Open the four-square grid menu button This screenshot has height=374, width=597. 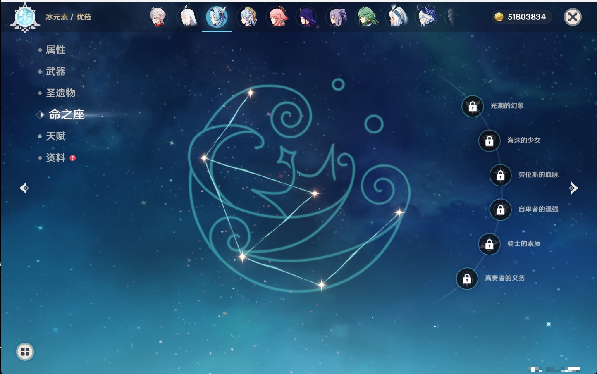click(x=25, y=352)
